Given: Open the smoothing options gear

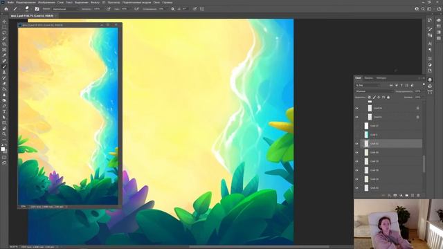Looking at the screenshot, I should [172, 9].
